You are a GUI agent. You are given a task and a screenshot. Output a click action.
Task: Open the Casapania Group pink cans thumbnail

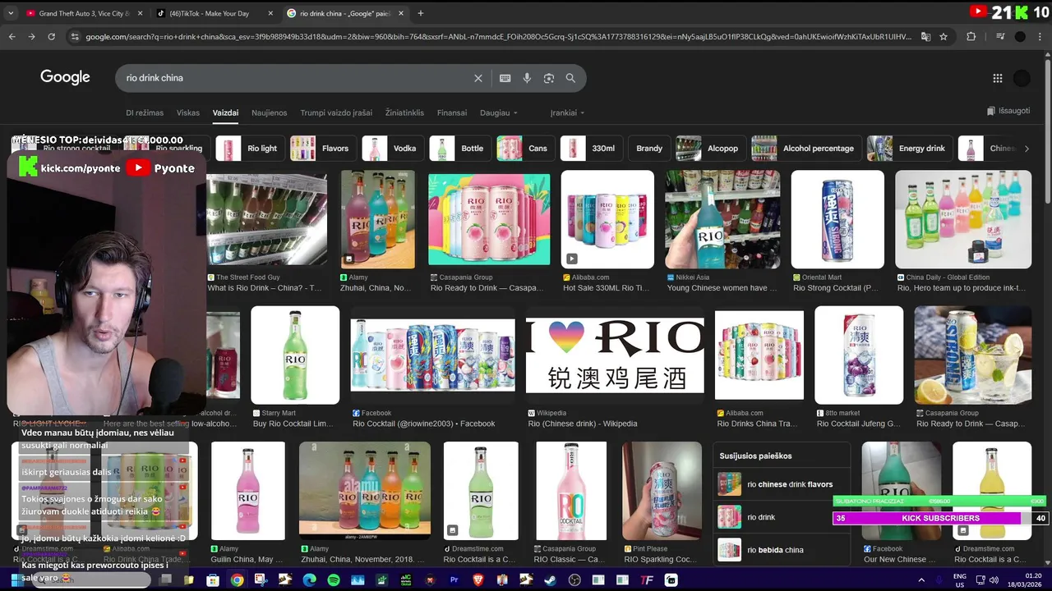tap(489, 219)
